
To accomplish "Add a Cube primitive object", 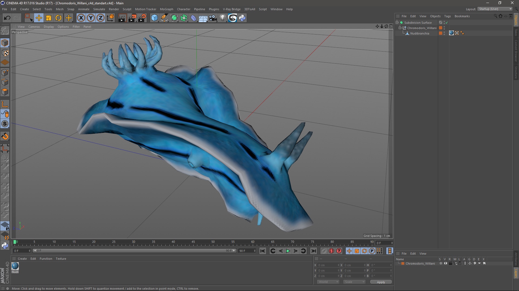I will [x=154, y=18].
